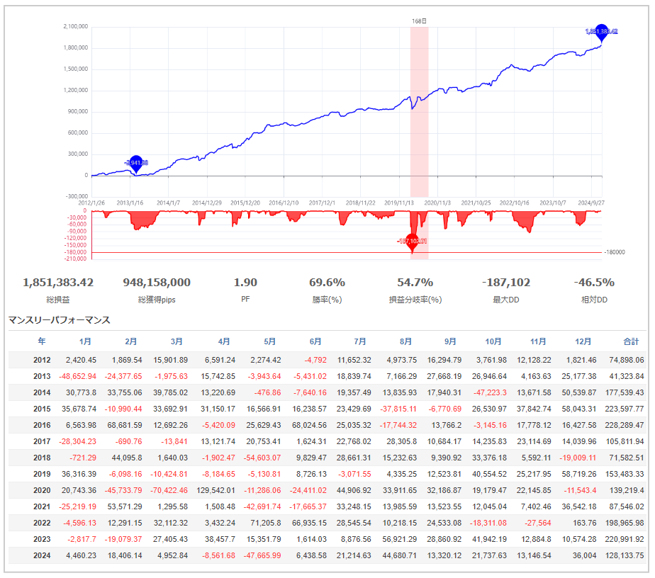Click the マンスリーパフォーマンス heading
The height and width of the screenshot is (578, 655).
tap(60, 320)
